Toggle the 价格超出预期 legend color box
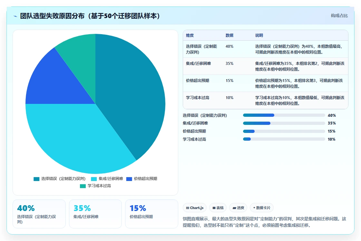361x241 pixels. point(129,179)
